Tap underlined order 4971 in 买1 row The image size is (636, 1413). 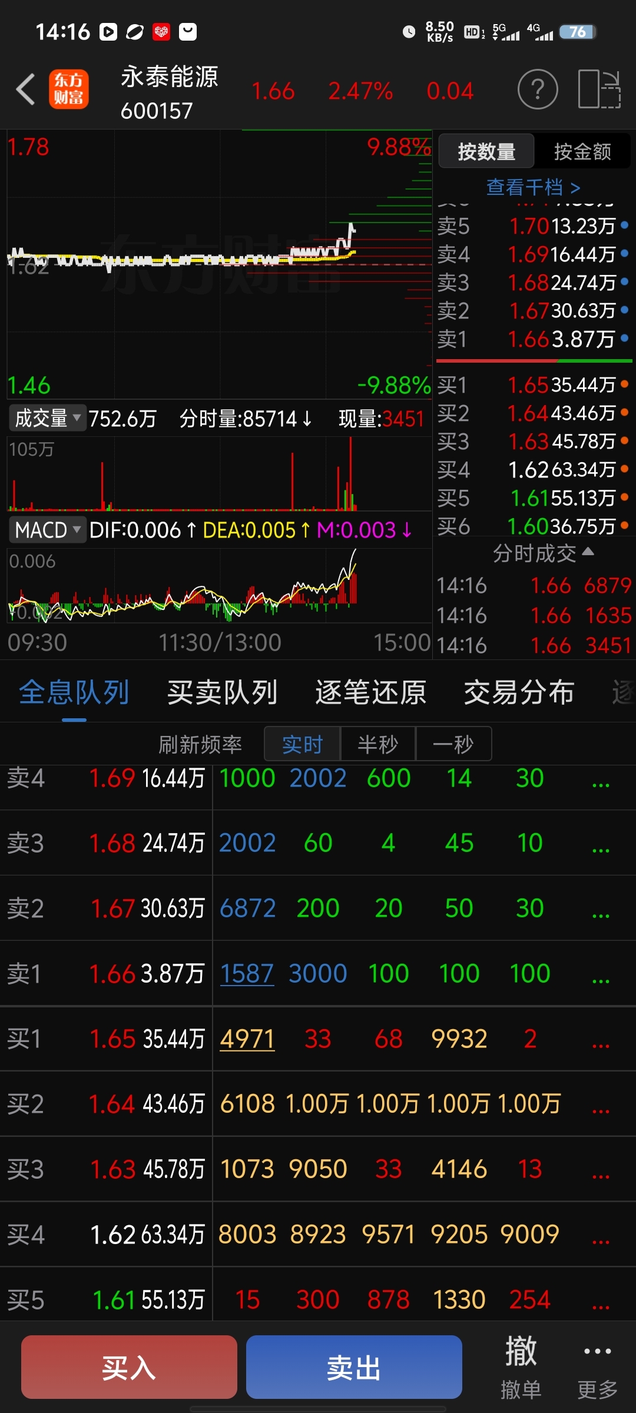point(247,1039)
